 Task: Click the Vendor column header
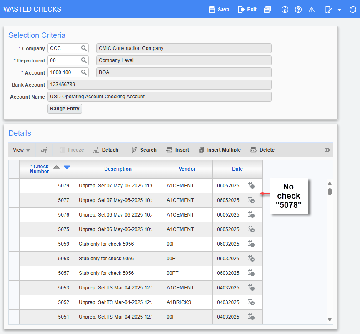pos(187,169)
